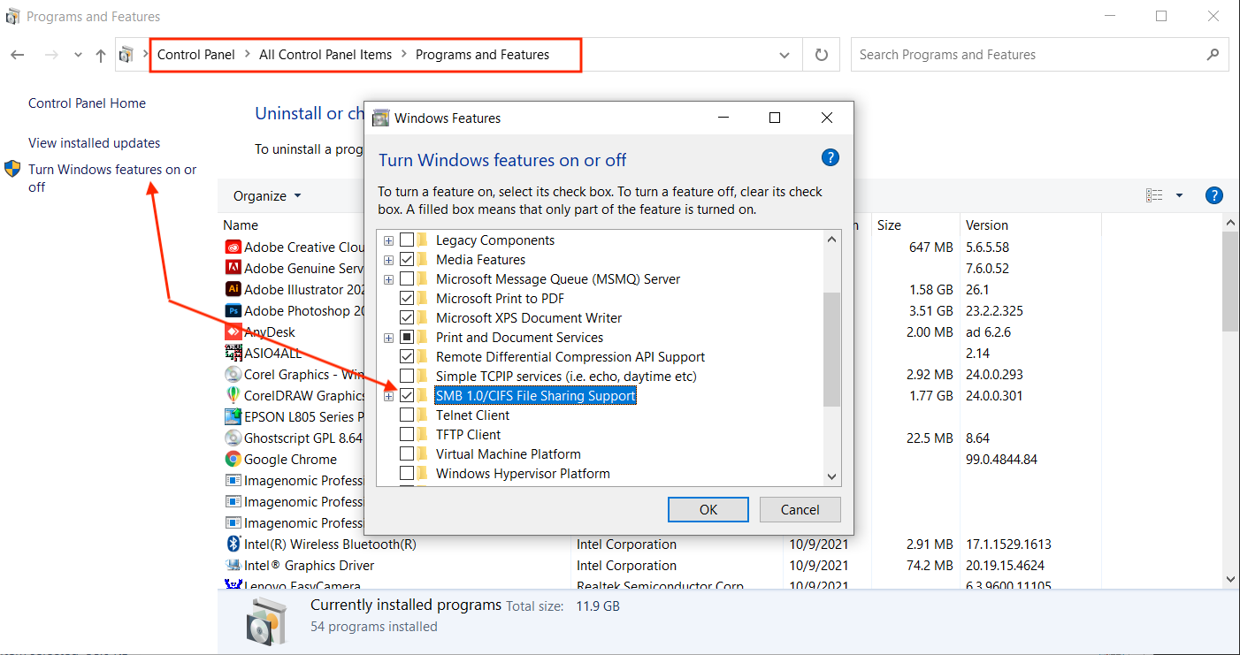
Task: Click All Control Panel Items breadcrumb
Action: [325, 55]
